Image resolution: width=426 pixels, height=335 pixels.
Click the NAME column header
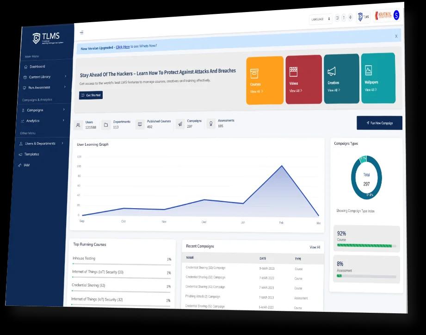190,257
